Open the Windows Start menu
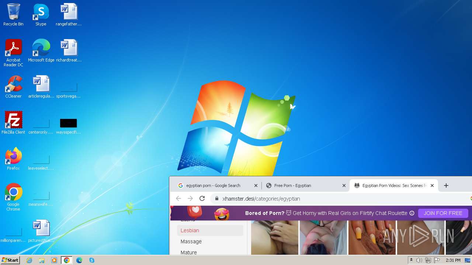Viewport: 472px width, 265px height. coord(10,260)
